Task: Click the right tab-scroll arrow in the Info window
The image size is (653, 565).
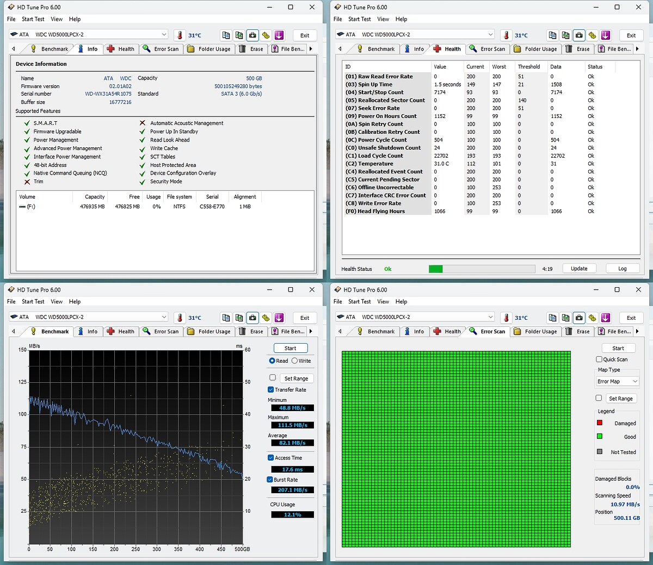Action: click(311, 49)
